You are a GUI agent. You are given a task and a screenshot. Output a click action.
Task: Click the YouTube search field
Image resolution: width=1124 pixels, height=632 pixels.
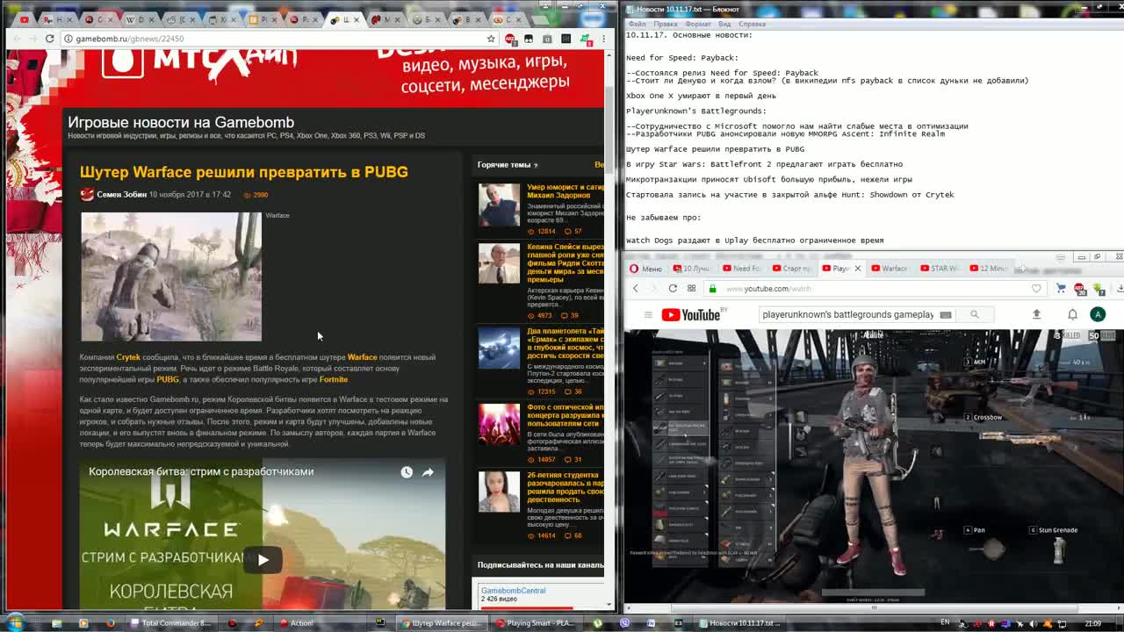coord(849,314)
